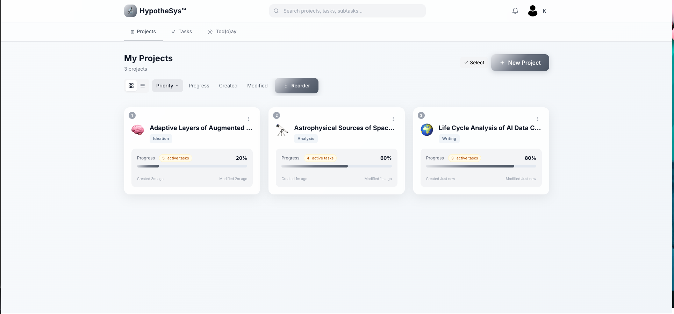Click the Writing stage tag

[449, 138]
